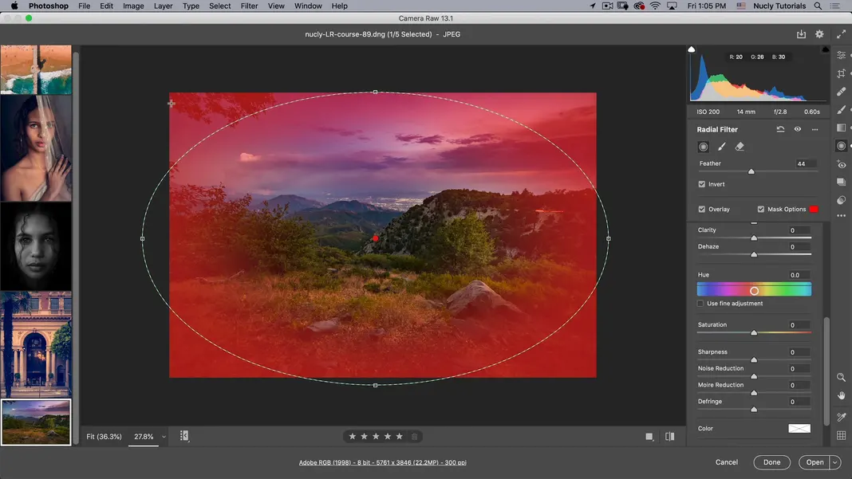
Task: Expand Open button dropdown arrow
Action: click(x=835, y=462)
